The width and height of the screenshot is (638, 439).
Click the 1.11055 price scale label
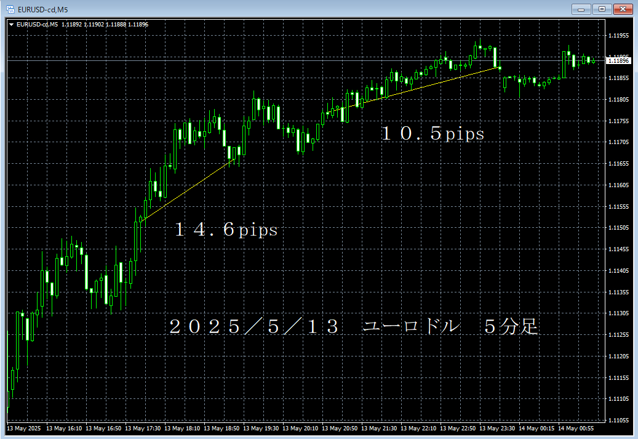click(x=618, y=420)
